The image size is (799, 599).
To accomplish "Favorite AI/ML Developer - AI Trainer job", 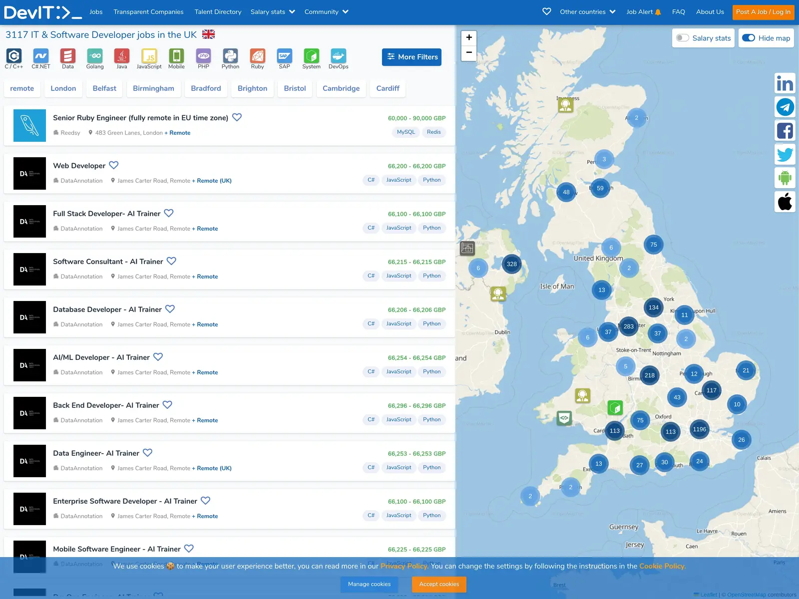I will click(158, 357).
